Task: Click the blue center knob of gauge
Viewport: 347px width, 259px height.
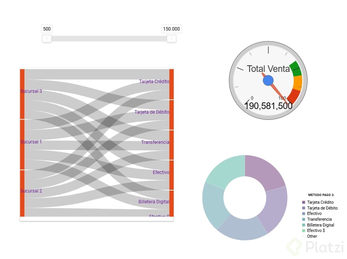Action: (x=268, y=80)
